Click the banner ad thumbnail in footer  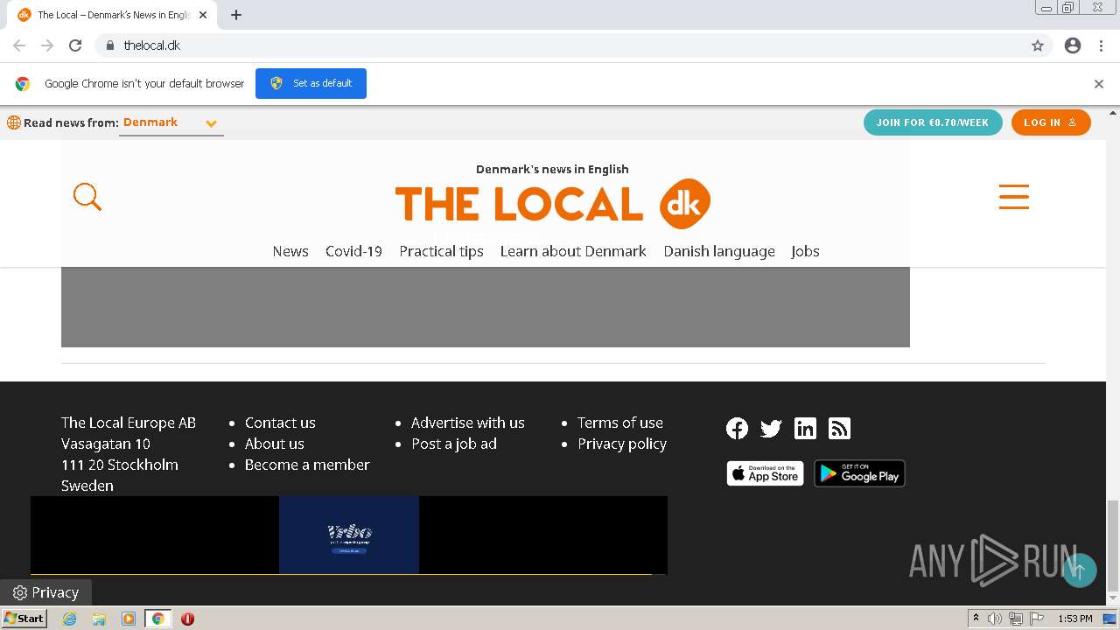(349, 535)
